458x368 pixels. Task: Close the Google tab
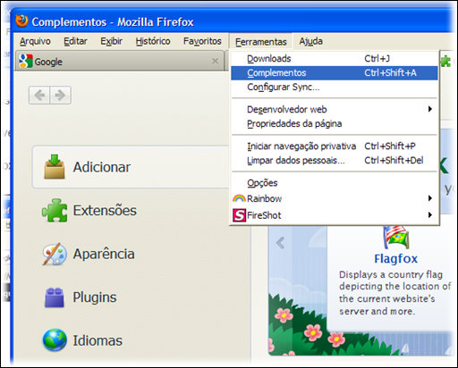215,61
